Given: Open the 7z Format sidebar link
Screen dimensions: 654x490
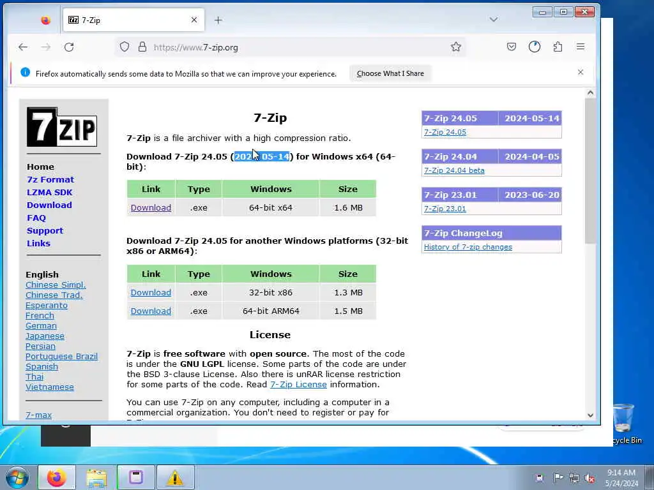Looking at the screenshot, I should click(x=50, y=179).
